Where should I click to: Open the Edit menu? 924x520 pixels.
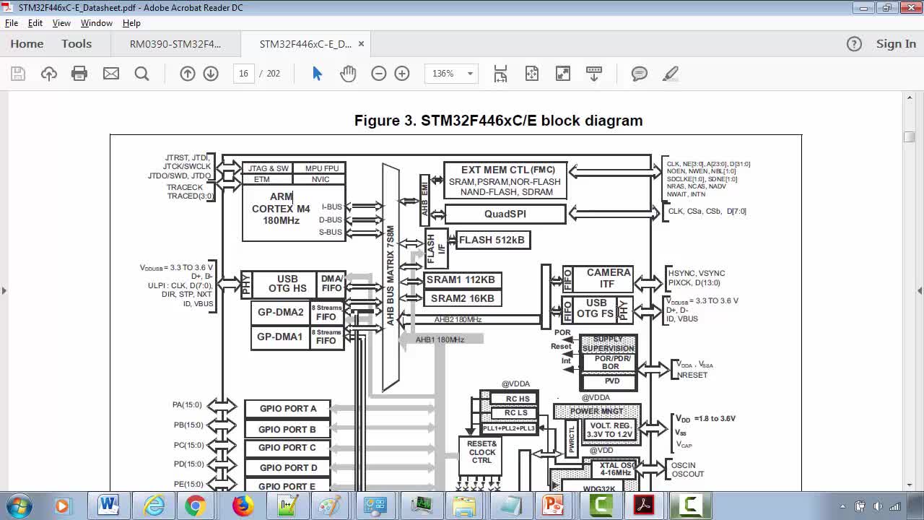pos(35,23)
